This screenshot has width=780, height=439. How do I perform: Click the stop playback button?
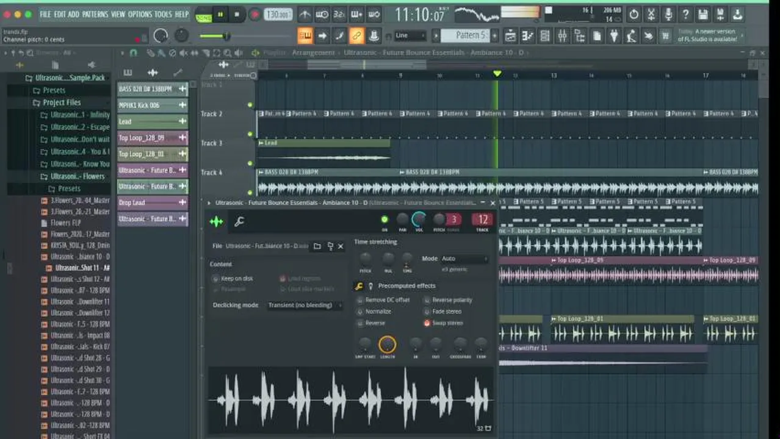point(237,15)
